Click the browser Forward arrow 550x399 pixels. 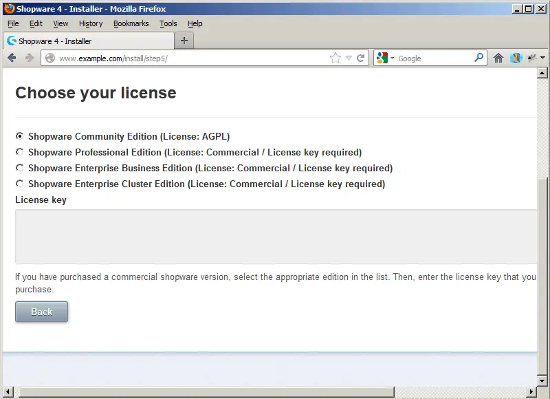pos(30,58)
